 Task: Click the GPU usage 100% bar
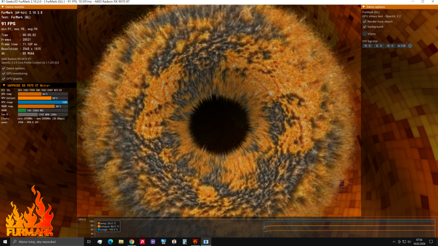[x=43, y=102]
